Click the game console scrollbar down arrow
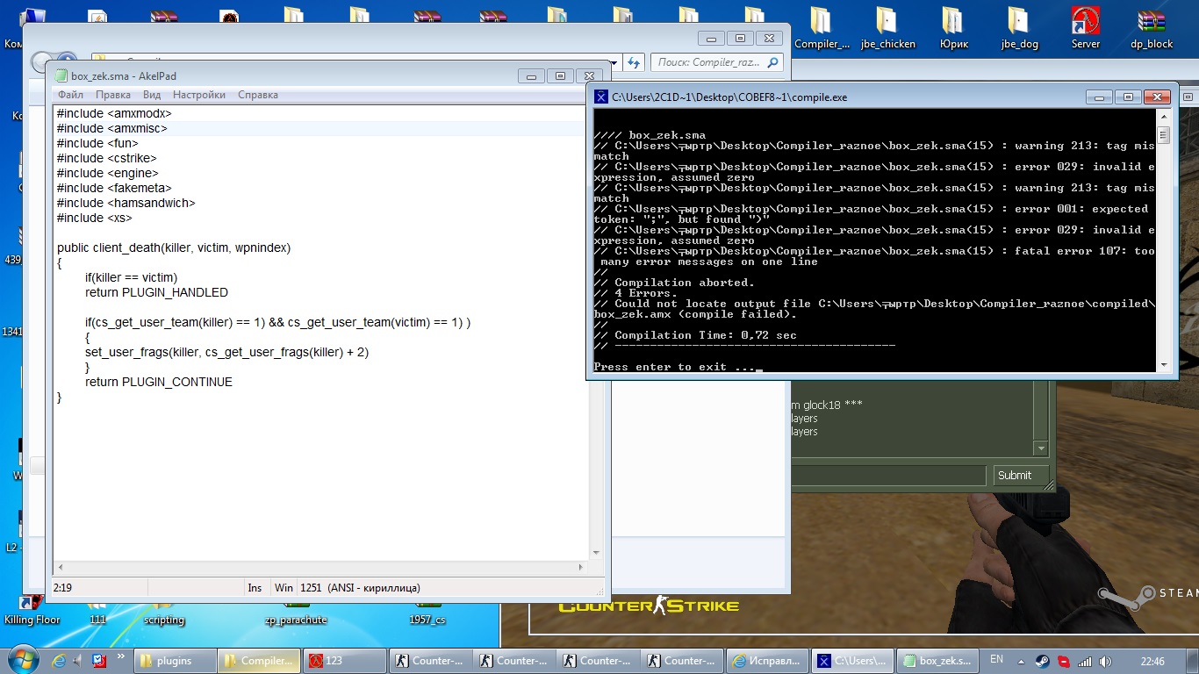Viewport: 1199px width, 674px height. [1041, 448]
